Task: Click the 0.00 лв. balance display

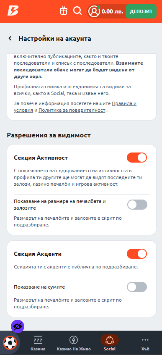Action: pyautogui.click(x=112, y=11)
